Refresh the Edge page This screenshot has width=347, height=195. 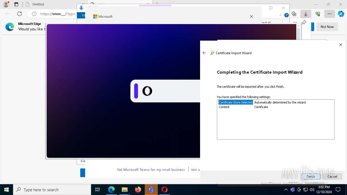(x=20, y=14)
